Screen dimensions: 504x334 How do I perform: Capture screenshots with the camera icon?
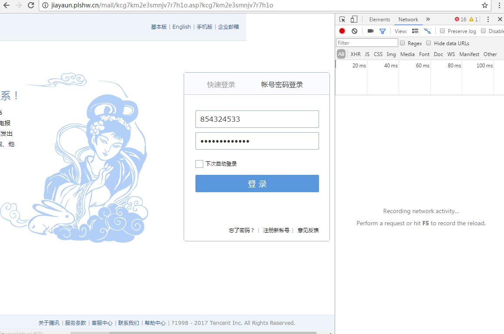click(x=371, y=31)
